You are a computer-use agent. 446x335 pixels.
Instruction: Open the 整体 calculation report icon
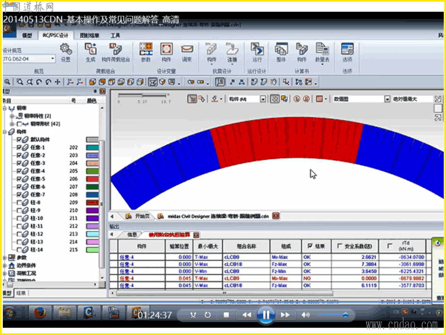point(282,49)
